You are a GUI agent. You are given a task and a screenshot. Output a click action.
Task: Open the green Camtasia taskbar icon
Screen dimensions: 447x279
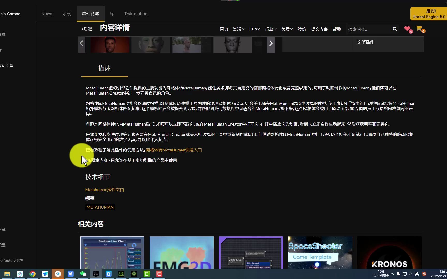point(147,274)
